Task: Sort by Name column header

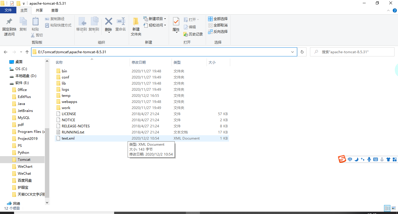Action: point(59,63)
